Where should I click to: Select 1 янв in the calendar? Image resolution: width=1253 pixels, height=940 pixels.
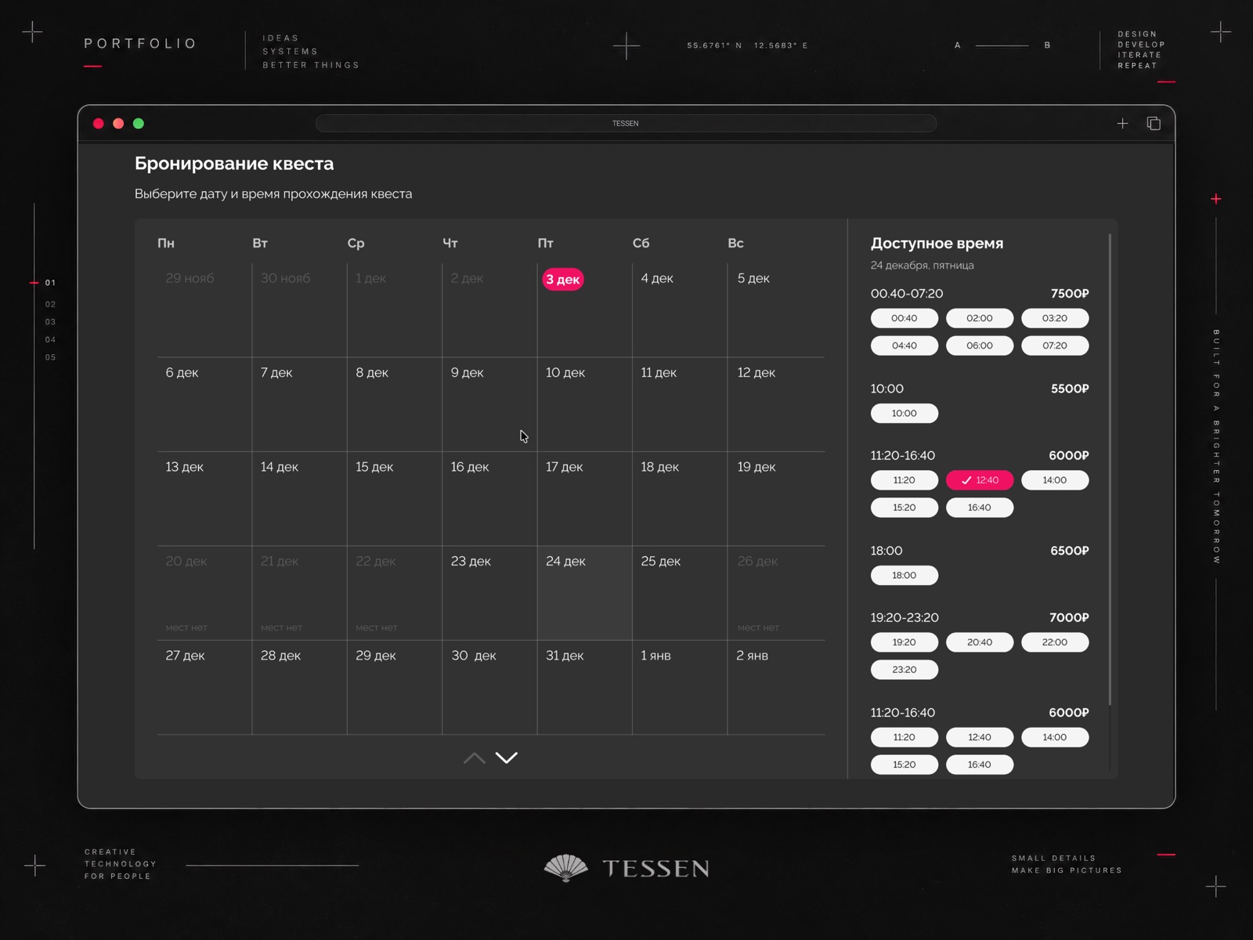pyautogui.click(x=680, y=687)
